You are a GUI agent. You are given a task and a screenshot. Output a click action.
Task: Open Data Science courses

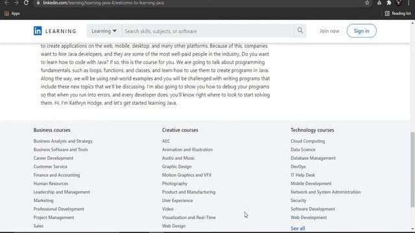[303, 150]
